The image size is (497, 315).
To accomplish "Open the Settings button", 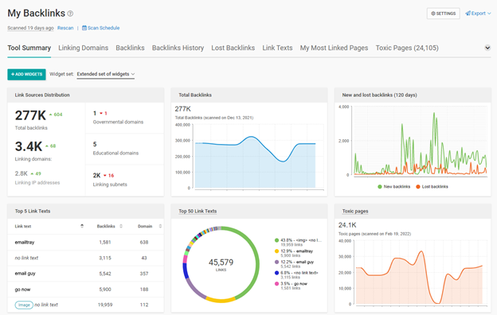I will pos(443,14).
